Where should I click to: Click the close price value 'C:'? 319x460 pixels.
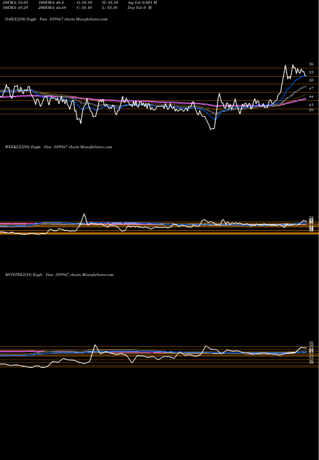pyautogui.click(x=84, y=8)
